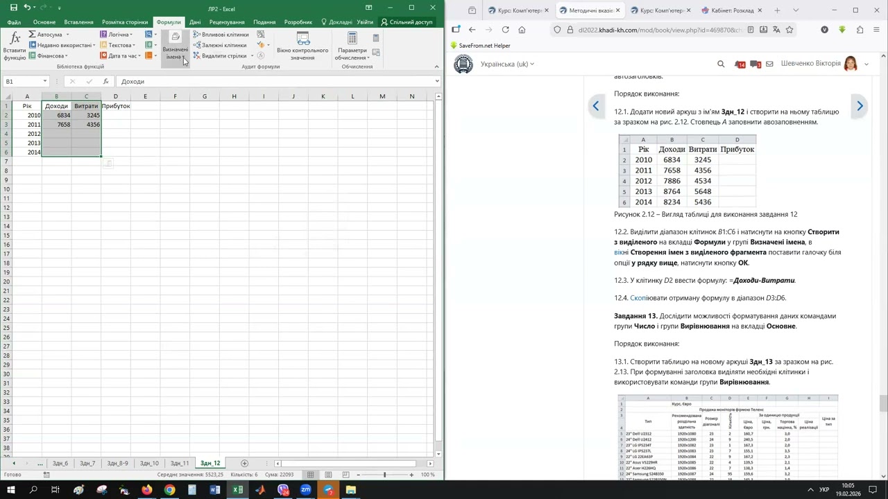The width and height of the screenshot is (888, 499).
Task: Click the zoom in plus button
Action: coord(411,475)
